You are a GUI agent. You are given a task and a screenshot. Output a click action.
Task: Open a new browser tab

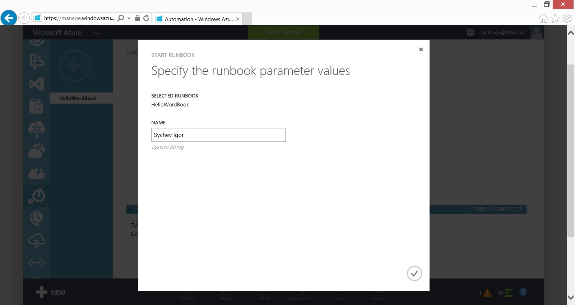tap(247, 19)
